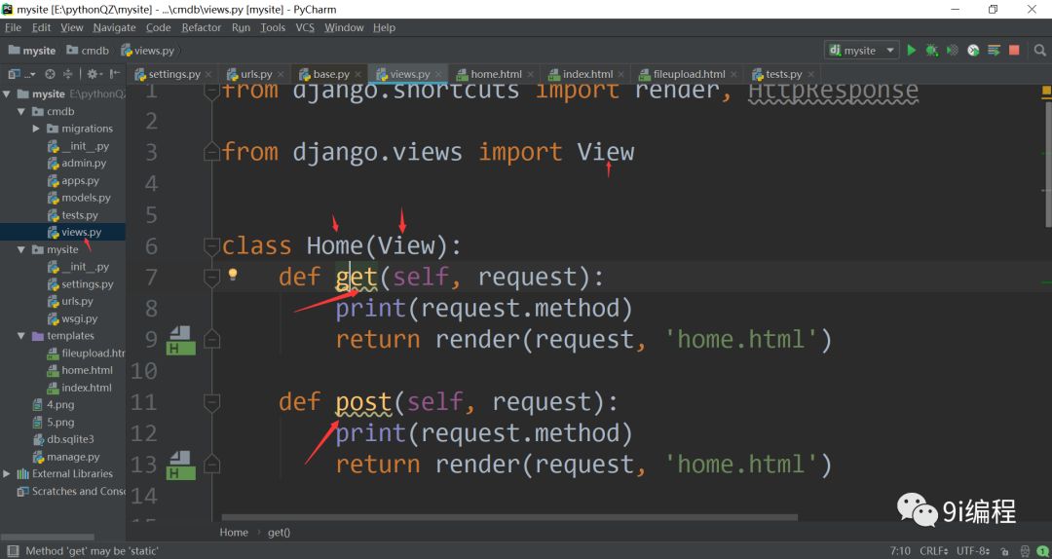Click tool windows quick-access icon bottom-left
The height and width of the screenshot is (559, 1052).
point(12,551)
